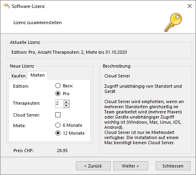This screenshot has height=175, width=196.
Task: Choose the 6 Monate rental option
Action: (58, 125)
